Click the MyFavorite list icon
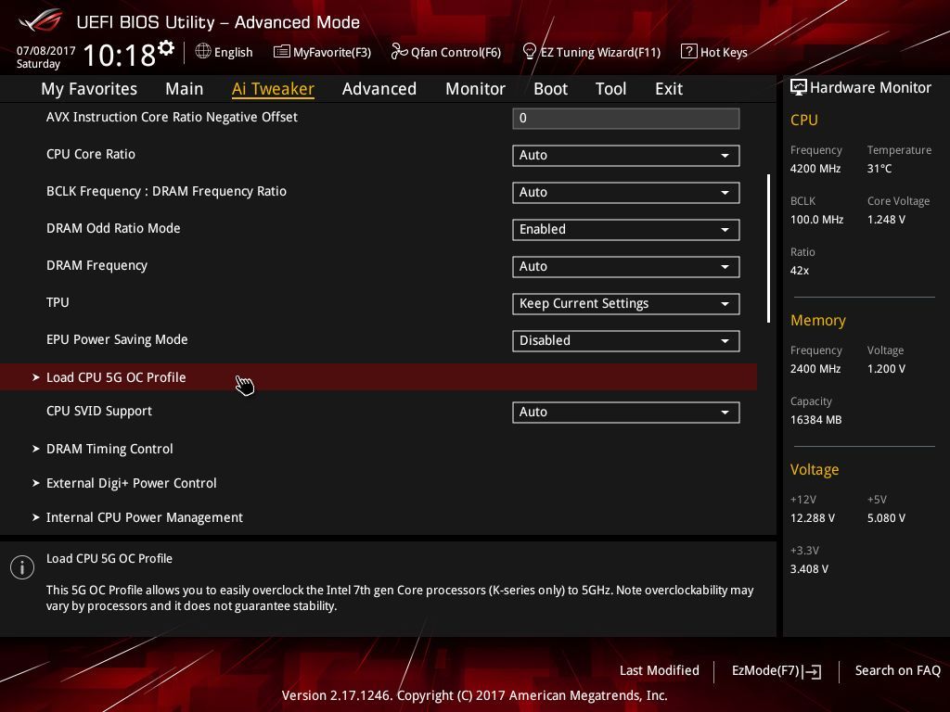 coord(281,52)
